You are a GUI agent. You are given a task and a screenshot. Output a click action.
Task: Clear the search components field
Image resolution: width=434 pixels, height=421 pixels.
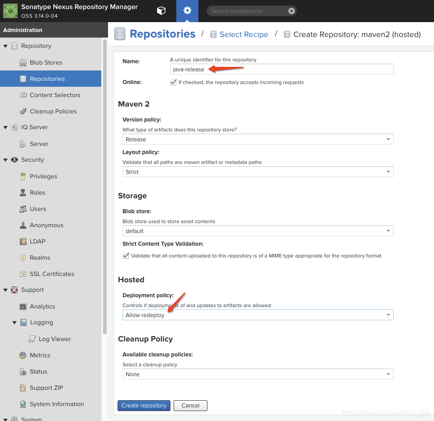(291, 11)
